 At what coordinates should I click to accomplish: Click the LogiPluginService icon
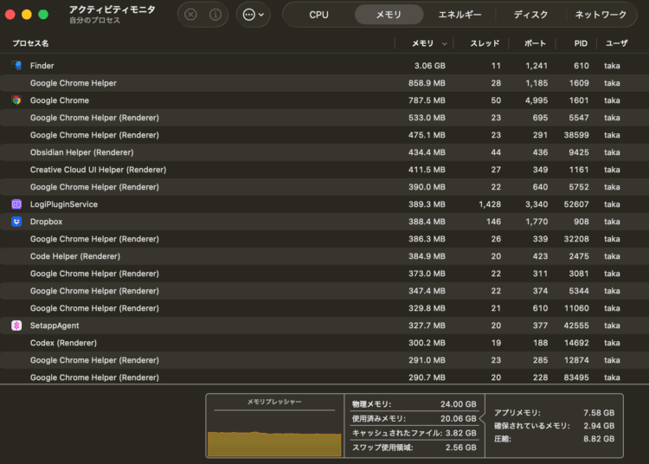coord(16,204)
